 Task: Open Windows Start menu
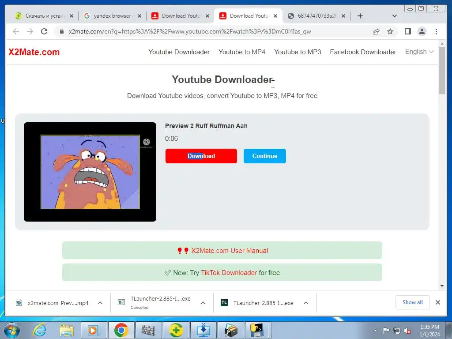tap(12, 330)
